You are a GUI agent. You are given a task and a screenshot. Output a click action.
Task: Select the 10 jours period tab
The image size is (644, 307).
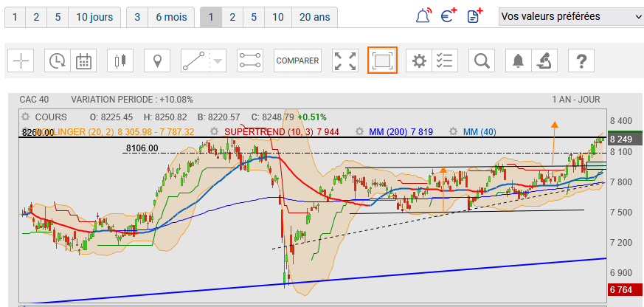pyautogui.click(x=94, y=17)
